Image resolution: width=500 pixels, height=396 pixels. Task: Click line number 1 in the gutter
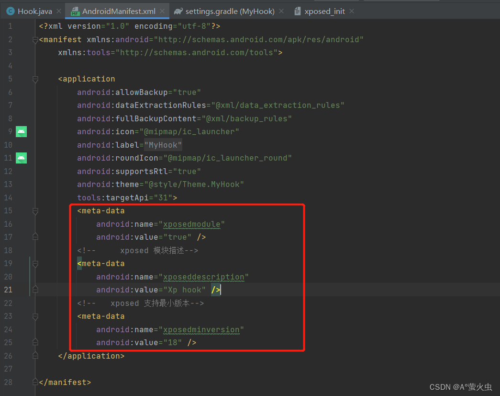(x=10, y=26)
